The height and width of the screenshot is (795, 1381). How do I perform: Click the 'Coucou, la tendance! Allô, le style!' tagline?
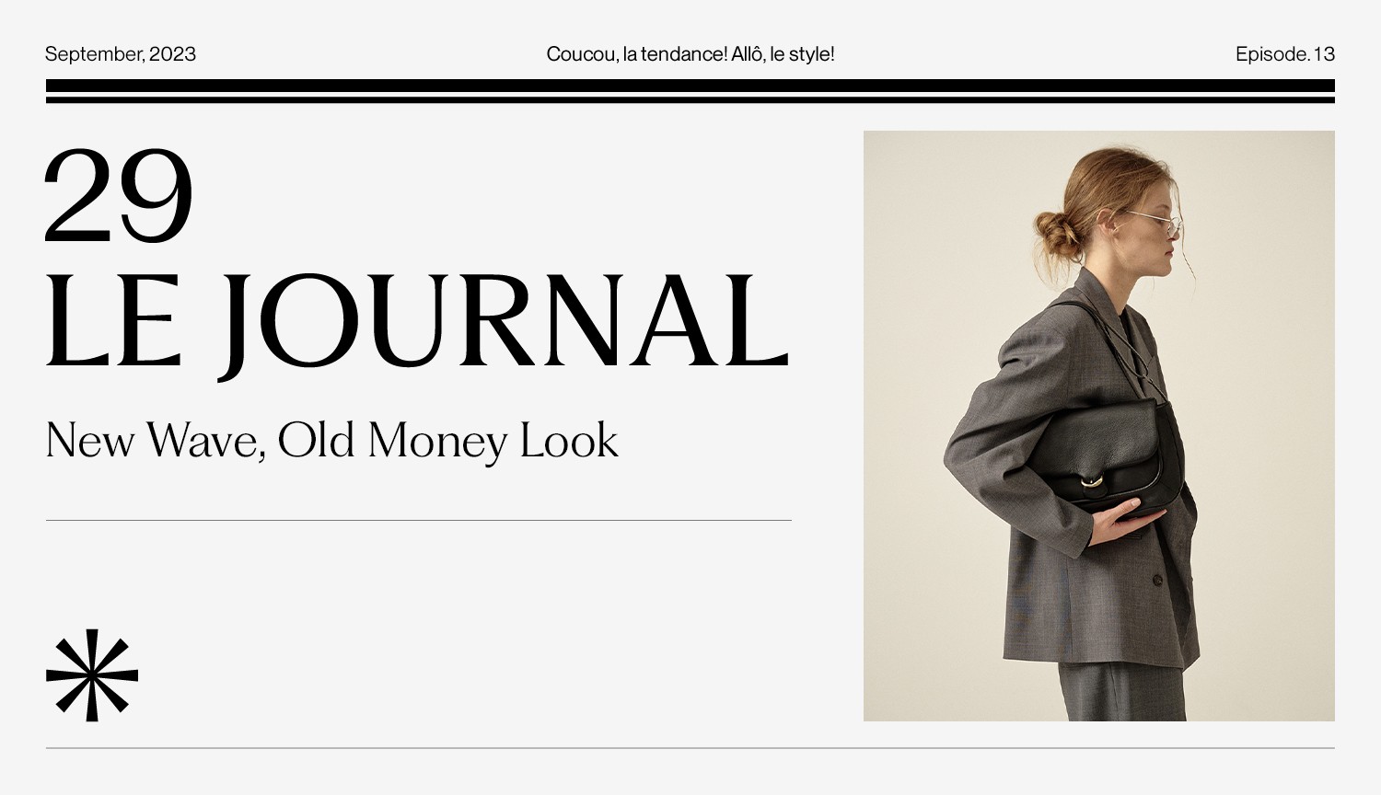coord(690,54)
